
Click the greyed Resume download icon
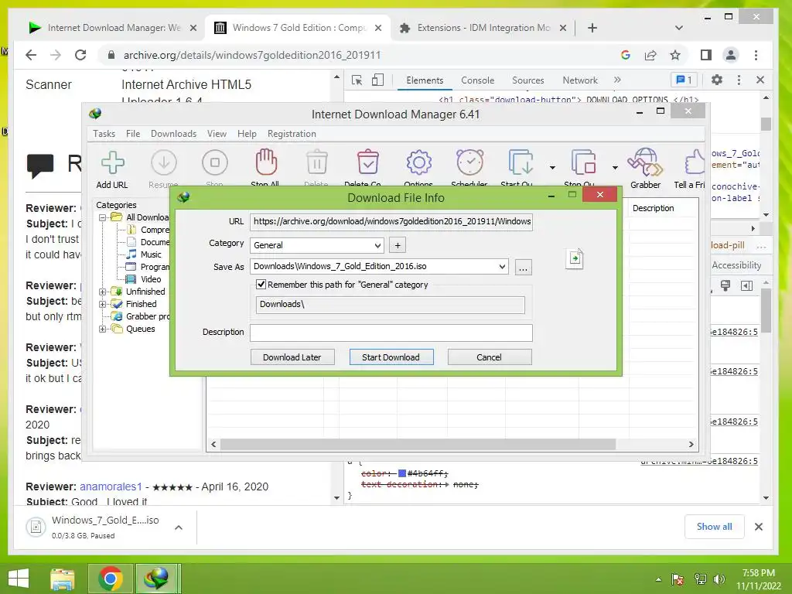click(164, 162)
